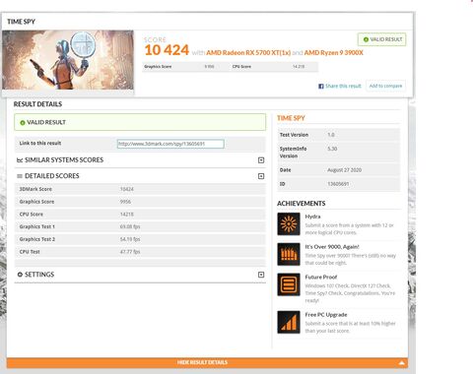The height and width of the screenshot is (374, 473).
Task: Click the Add to compare button
Action: pyautogui.click(x=385, y=86)
